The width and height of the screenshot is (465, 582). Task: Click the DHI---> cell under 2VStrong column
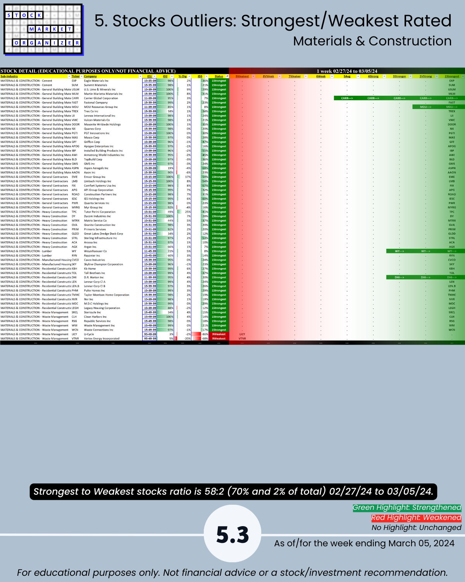pos(425,277)
